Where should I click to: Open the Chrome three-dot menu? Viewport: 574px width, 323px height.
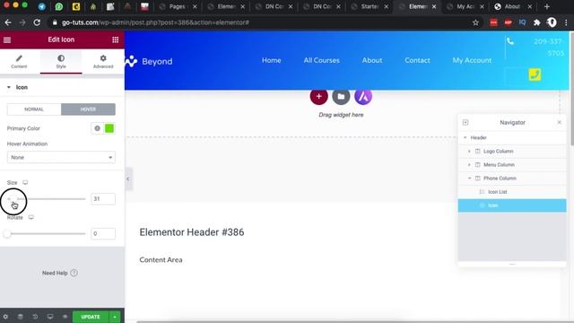point(566,22)
